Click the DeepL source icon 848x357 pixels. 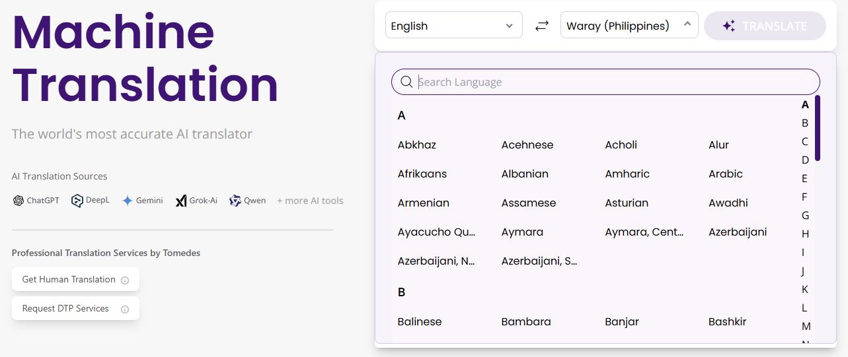click(x=77, y=201)
